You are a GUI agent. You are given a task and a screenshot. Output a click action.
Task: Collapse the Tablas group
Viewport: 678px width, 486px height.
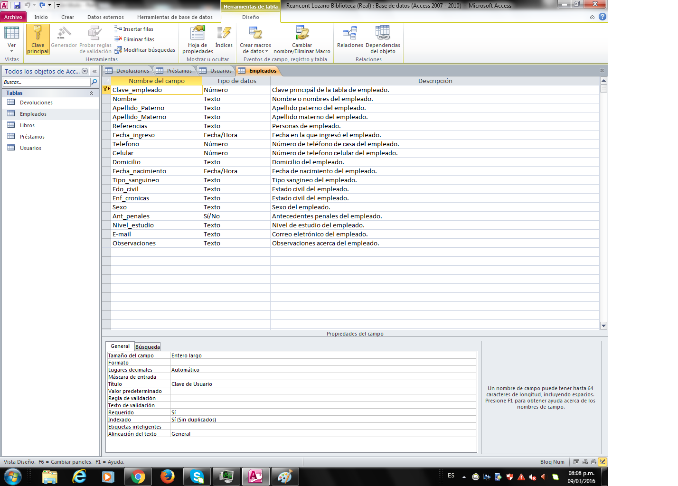tap(91, 93)
